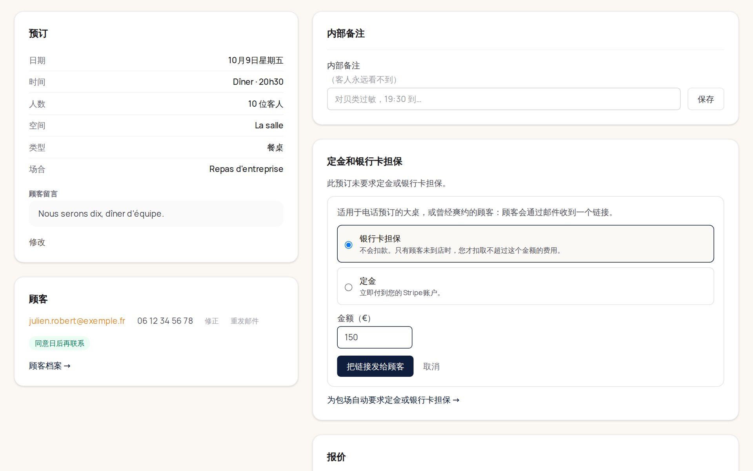The image size is (753, 471).
Task: Click the La salle space value
Action: (269, 126)
